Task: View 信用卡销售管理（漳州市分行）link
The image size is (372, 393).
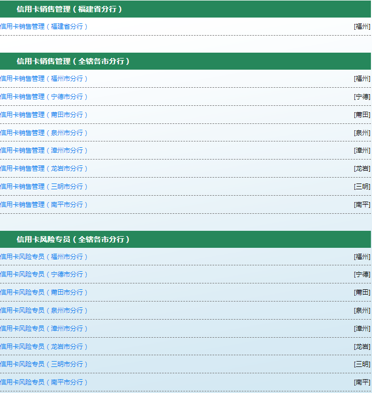Action: (x=44, y=150)
